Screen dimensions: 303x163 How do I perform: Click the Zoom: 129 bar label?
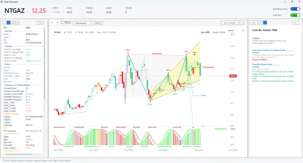tap(219, 32)
